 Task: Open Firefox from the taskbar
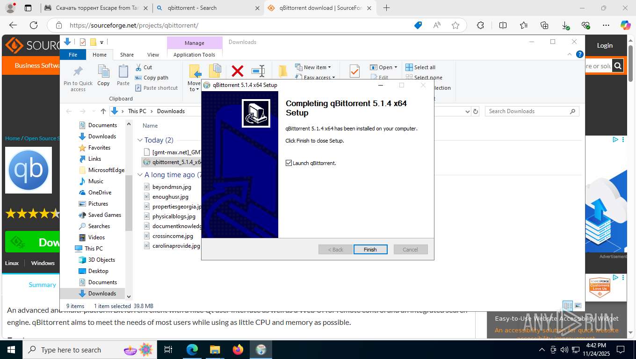[238, 350]
